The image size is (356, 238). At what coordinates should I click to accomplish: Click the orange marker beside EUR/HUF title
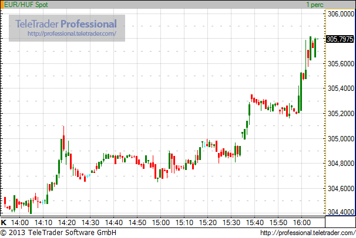2,5
